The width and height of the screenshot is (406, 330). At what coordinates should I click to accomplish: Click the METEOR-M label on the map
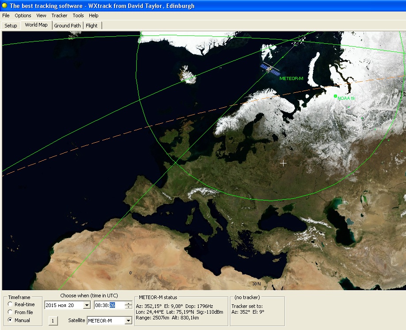291,78
